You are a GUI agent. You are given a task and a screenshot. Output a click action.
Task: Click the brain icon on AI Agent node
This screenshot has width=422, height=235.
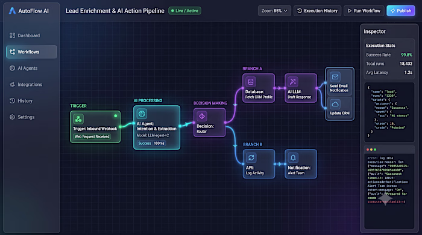point(142,114)
